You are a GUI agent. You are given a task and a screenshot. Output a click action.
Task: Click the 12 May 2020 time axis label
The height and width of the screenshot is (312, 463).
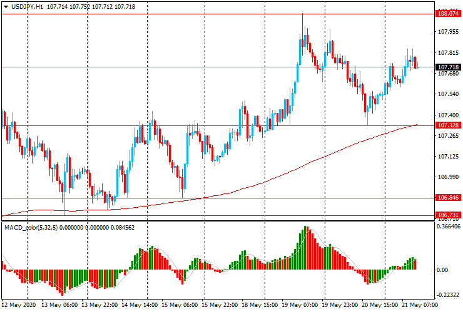pyautogui.click(x=19, y=305)
